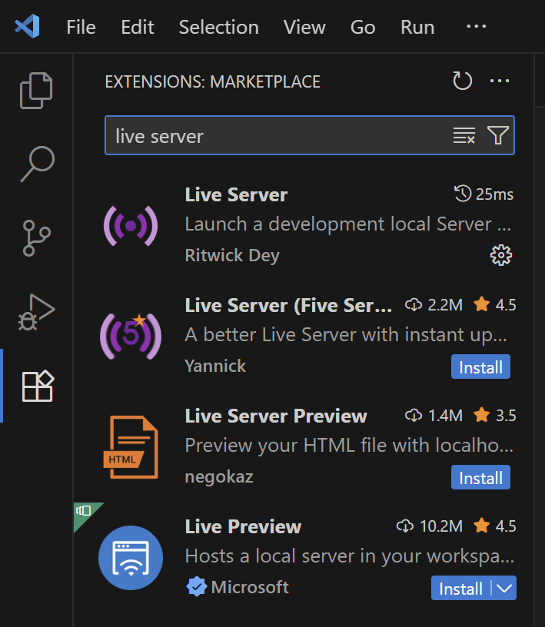545x627 pixels.
Task: Install the Live Preview extension
Action: (x=460, y=589)
